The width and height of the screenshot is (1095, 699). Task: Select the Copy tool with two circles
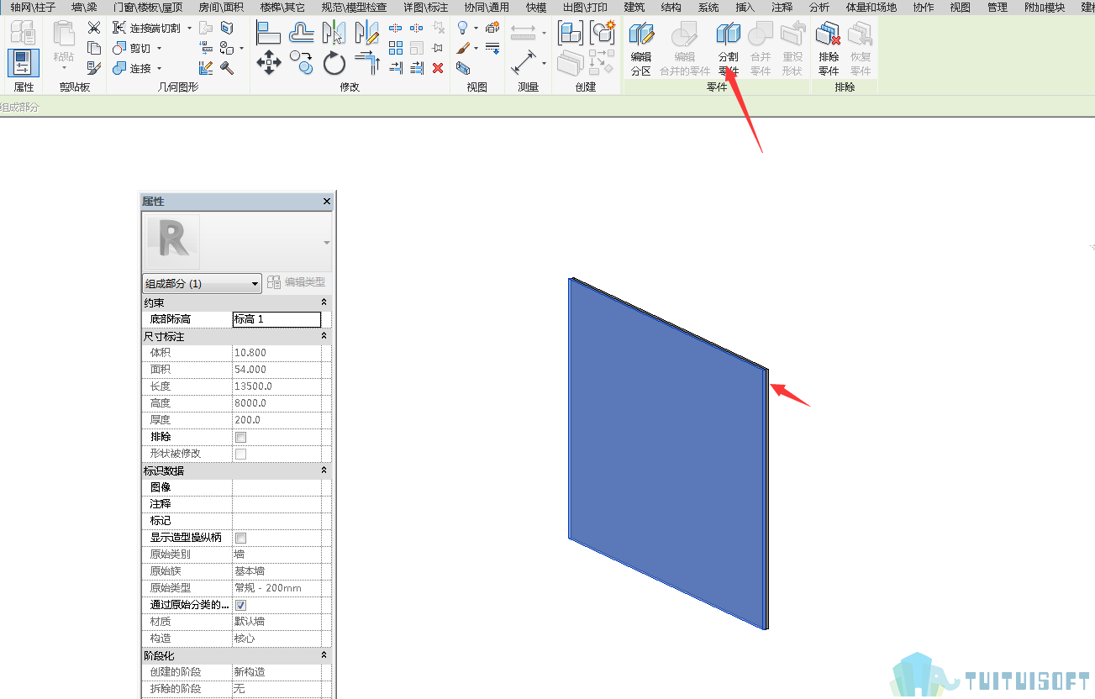click(x=302, y=63)
